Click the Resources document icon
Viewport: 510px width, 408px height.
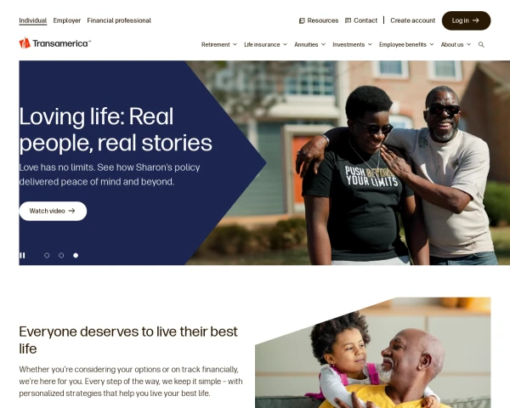click(302, 20)
